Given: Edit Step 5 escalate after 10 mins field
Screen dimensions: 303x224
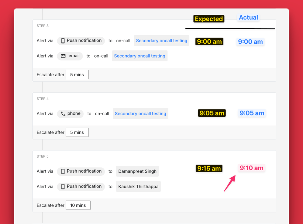Looking at the screenshot, I should [78, 205].
